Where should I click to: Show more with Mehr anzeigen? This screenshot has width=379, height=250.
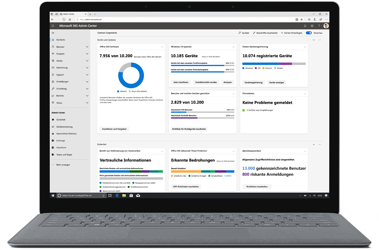click(63, 165)
